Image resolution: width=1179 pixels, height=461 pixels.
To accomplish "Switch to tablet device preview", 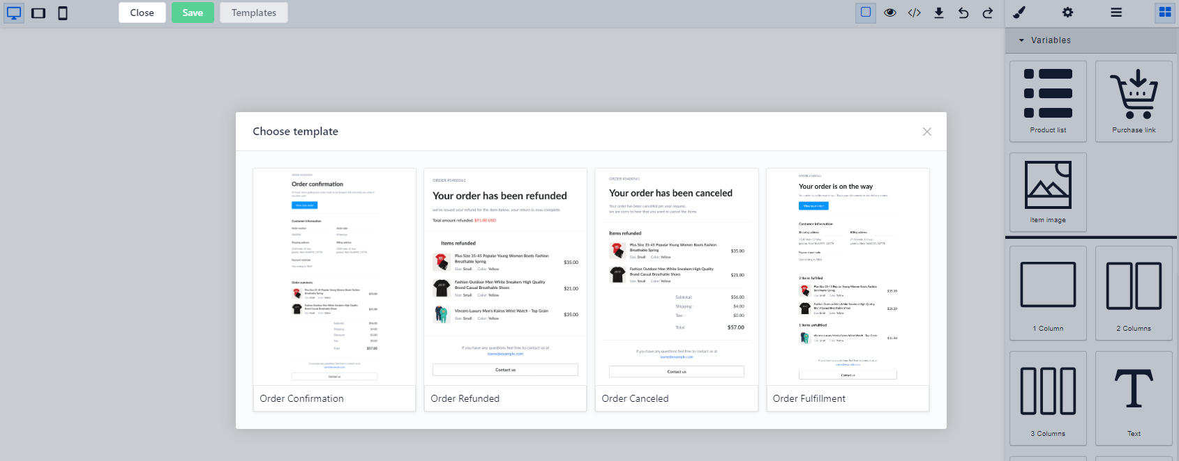I will coord(38,13).
